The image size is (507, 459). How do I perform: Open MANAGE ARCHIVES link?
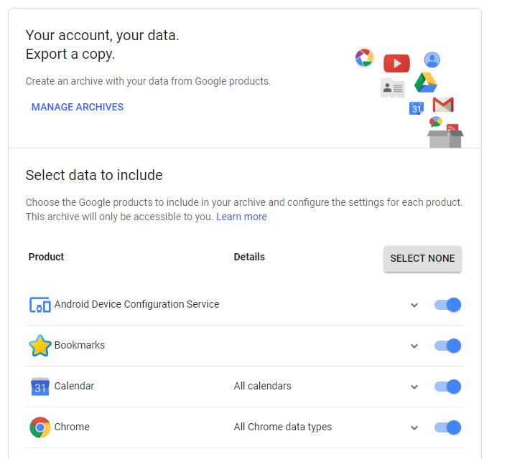[x=78, y=107]
